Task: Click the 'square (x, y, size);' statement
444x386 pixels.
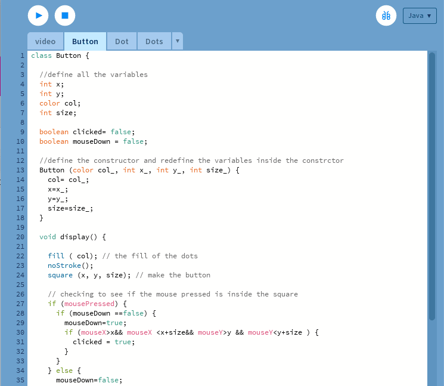Action: (89, 275)
